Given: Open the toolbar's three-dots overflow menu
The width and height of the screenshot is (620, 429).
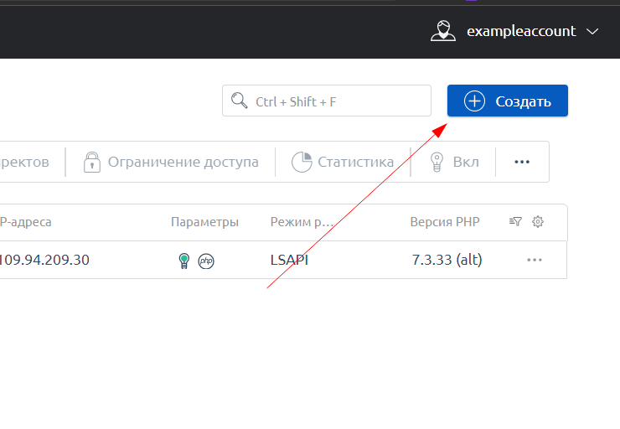Looking at the screenshot, I should click(522, 162).
